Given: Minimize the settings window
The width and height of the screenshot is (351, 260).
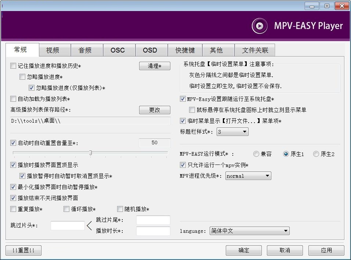Looking at the screenshot, I should (312, 6).
